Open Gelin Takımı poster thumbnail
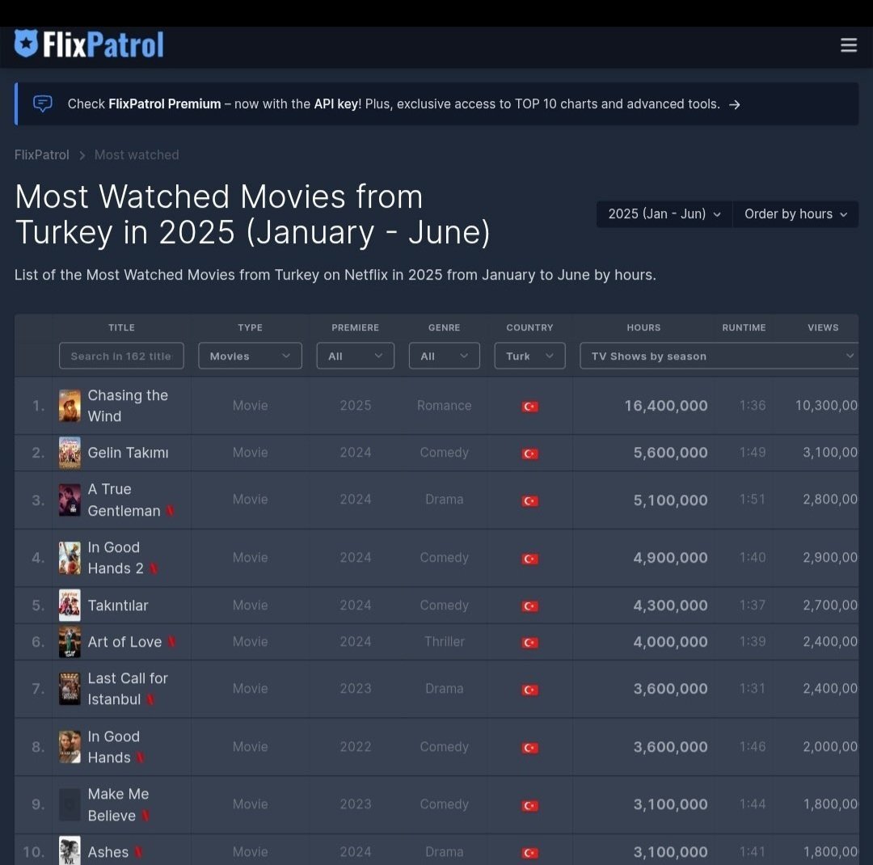This screenshot has height=865, width=873. pos(70,452)
